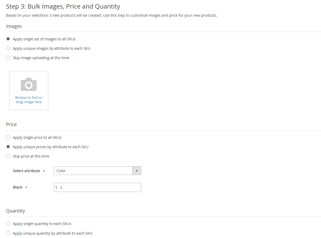
Task: Open the image upload placeholder tile
Action: pyautogui.click(x=29, y=90)
